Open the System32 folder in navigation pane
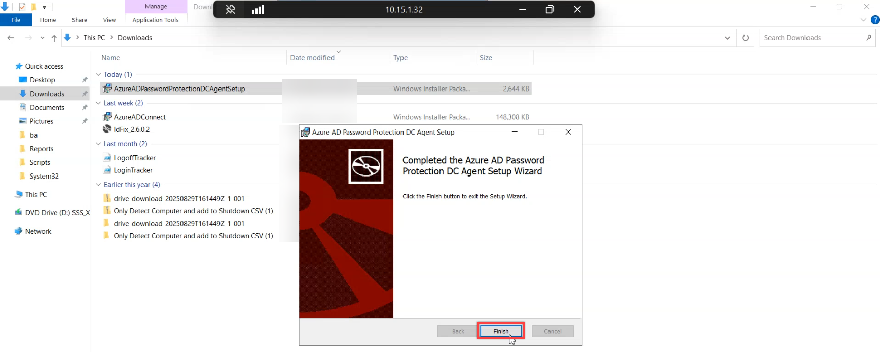This screenshot has width=880, height=352. 44,176
